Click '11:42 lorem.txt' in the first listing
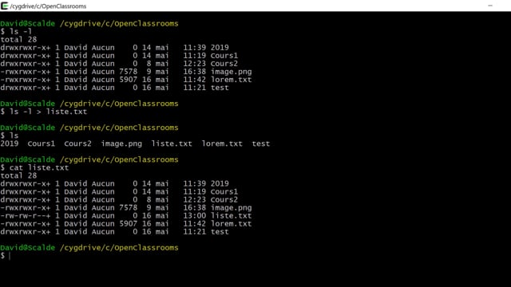 (217, 80)
